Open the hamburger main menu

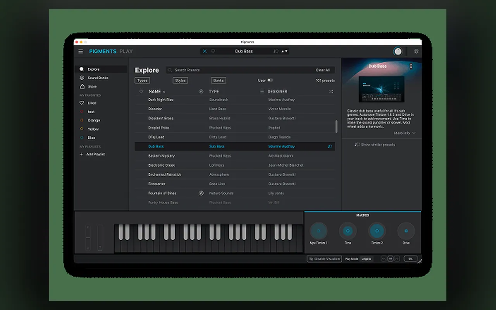coord(81,51)
